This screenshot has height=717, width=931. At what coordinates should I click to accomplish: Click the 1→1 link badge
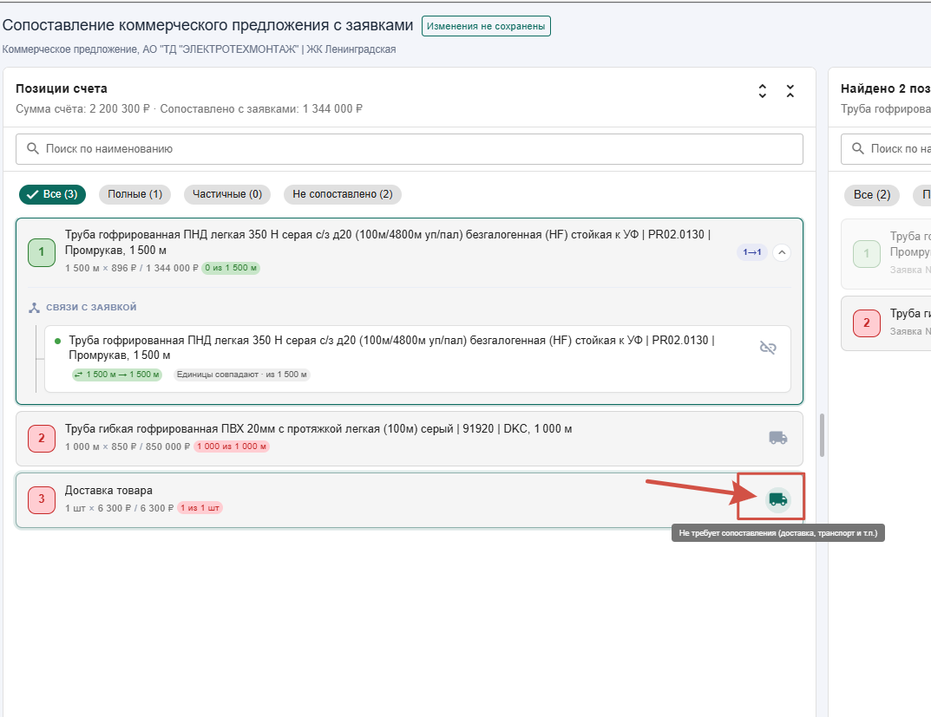pos(751,252)
